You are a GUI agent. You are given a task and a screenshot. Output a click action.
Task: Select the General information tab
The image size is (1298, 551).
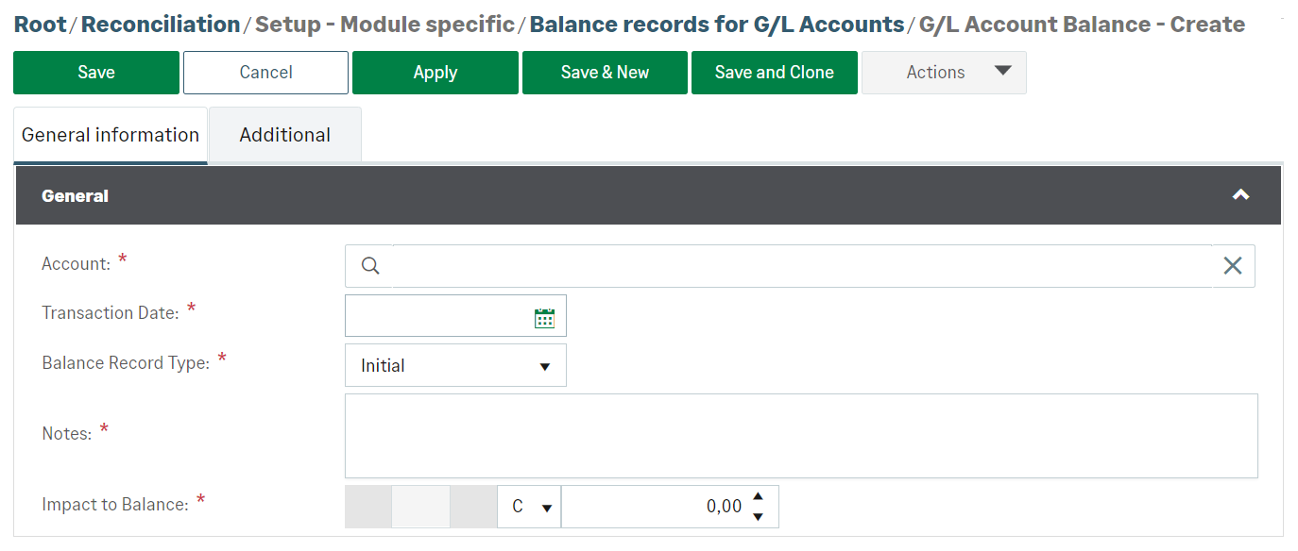[x=110, y=134]
